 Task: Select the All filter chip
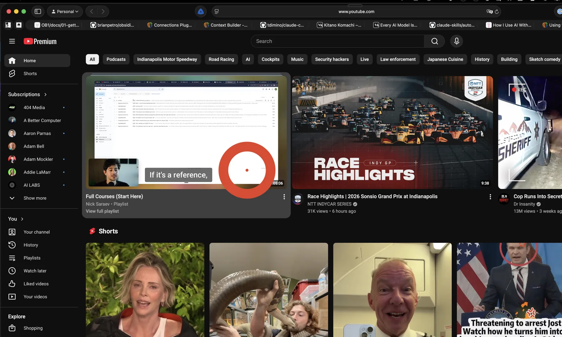[92, 59]
